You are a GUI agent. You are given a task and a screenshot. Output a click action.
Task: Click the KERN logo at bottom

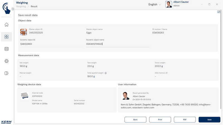[6, 122]
